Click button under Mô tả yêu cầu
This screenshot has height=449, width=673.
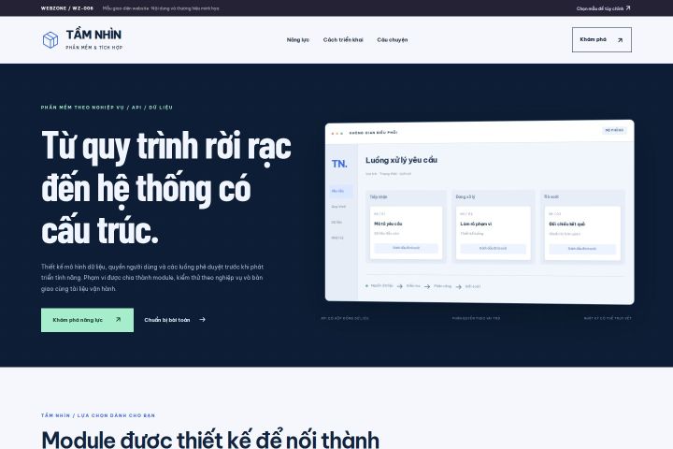point(406,248)
